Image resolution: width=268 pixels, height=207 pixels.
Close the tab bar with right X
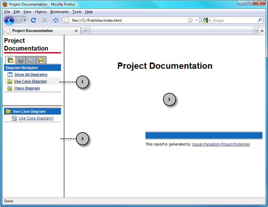pos(262,31)
